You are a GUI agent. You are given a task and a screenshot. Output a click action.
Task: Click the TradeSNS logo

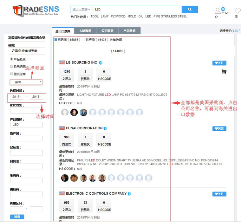36,10
